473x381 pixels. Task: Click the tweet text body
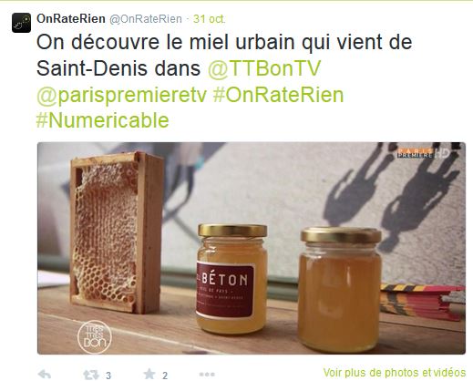[x=224, y=81]
